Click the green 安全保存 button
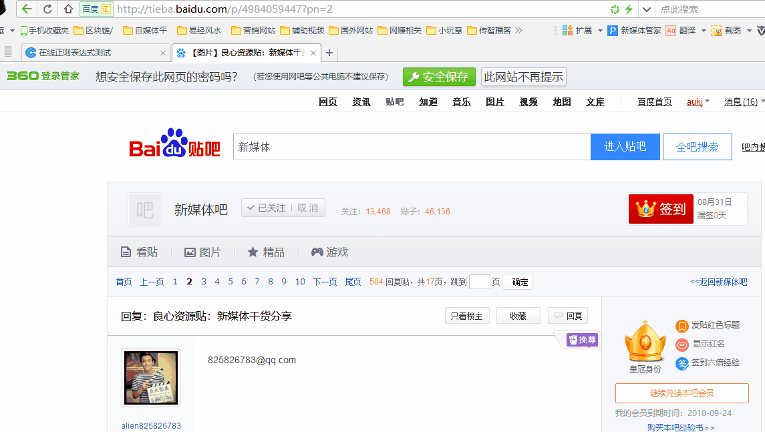 click(439, 77)
